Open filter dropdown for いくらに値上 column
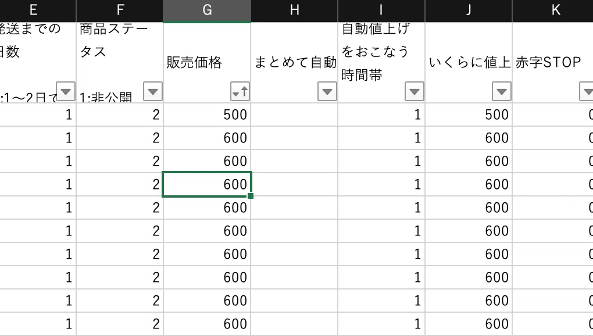The height and width of the screenshot is (336, 593). (x=502, y=91)
